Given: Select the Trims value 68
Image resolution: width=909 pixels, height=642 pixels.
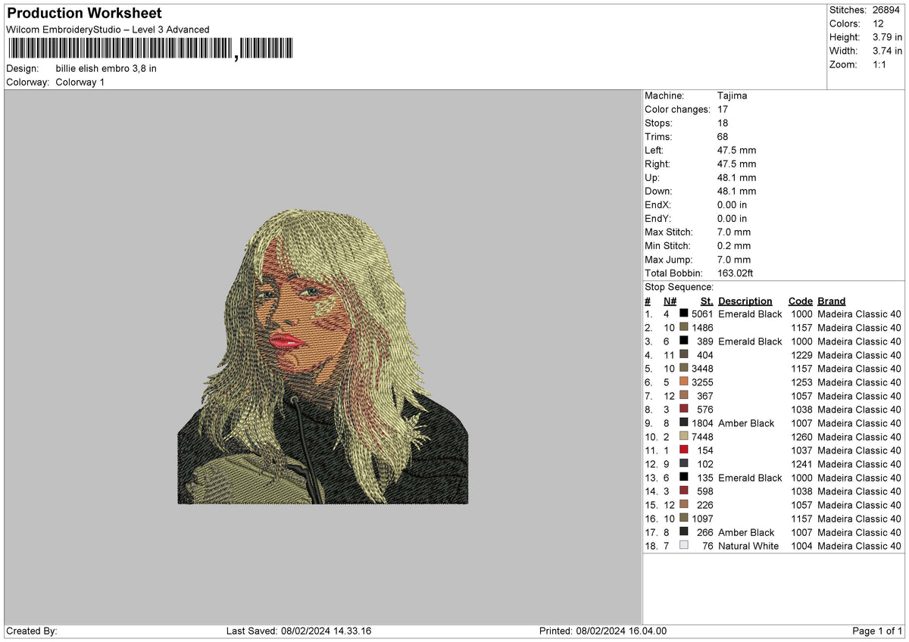Looking at the screenshot, I should click(723, 136).
